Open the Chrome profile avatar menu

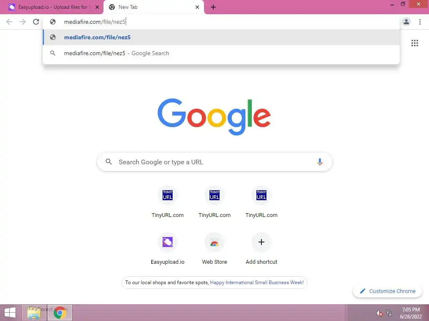(406, 22)
